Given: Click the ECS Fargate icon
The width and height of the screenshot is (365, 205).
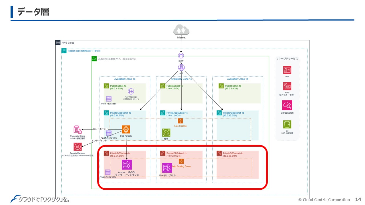Looking at the screenshot, I should (126, 130).
